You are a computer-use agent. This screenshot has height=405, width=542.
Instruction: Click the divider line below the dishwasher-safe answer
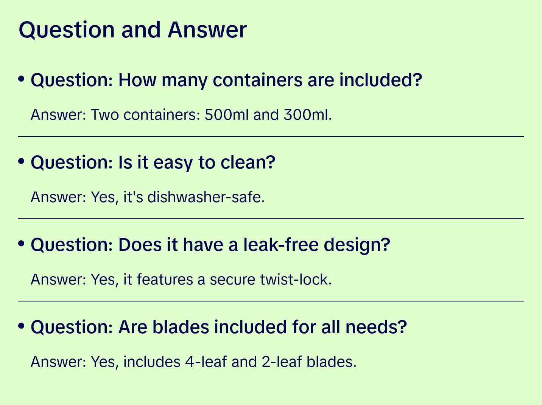click(x=271, y=218)
